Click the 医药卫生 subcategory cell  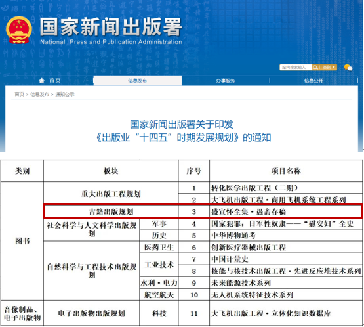(159, 247)
